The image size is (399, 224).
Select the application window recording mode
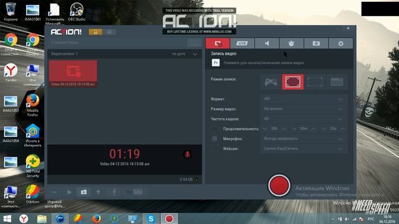(x=337, y=82)
